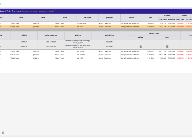Sort the table by Town column
192x137 pixels.
click(21, 18)
